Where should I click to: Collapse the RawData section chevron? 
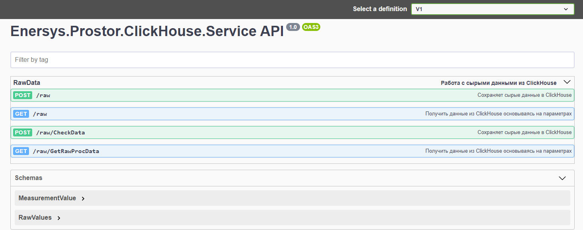(x=567, y=82)
